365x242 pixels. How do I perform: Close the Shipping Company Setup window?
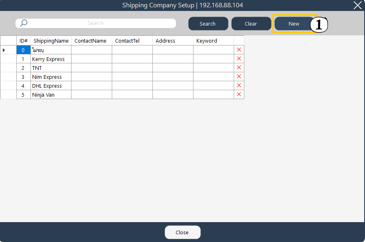click(357, 5)
